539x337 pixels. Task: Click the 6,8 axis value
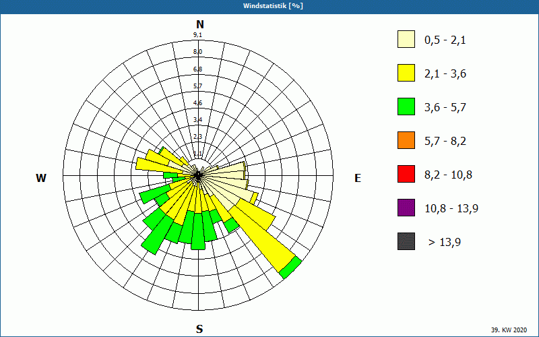click(x=197, y=69)
